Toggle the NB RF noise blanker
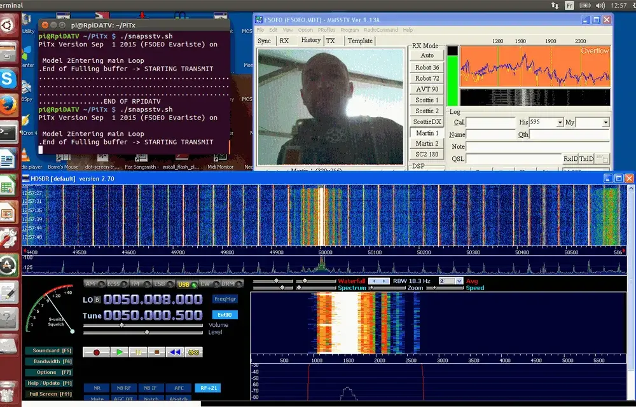Image resolution: width=636 pixels, height=407 pixels. [x=124, y=388]
